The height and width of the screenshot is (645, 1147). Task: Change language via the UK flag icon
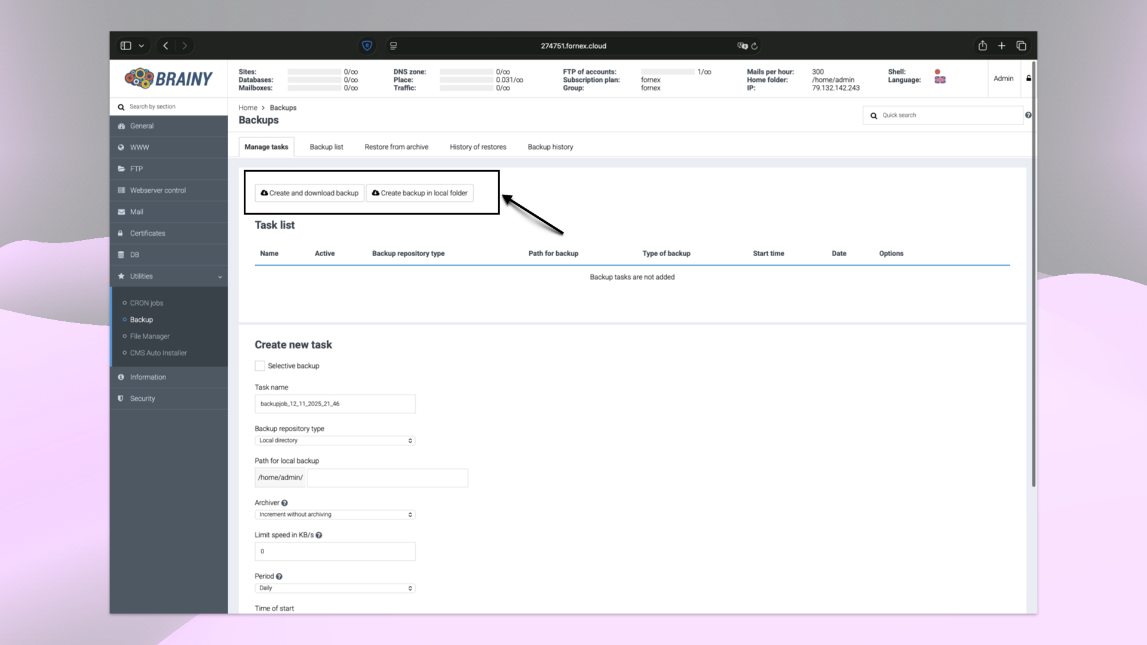pyautogui.click(x=940, y=79)
